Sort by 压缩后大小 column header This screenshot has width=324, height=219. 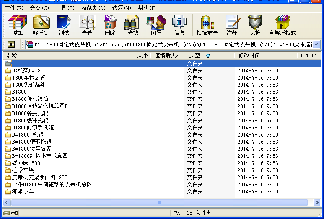167,55
